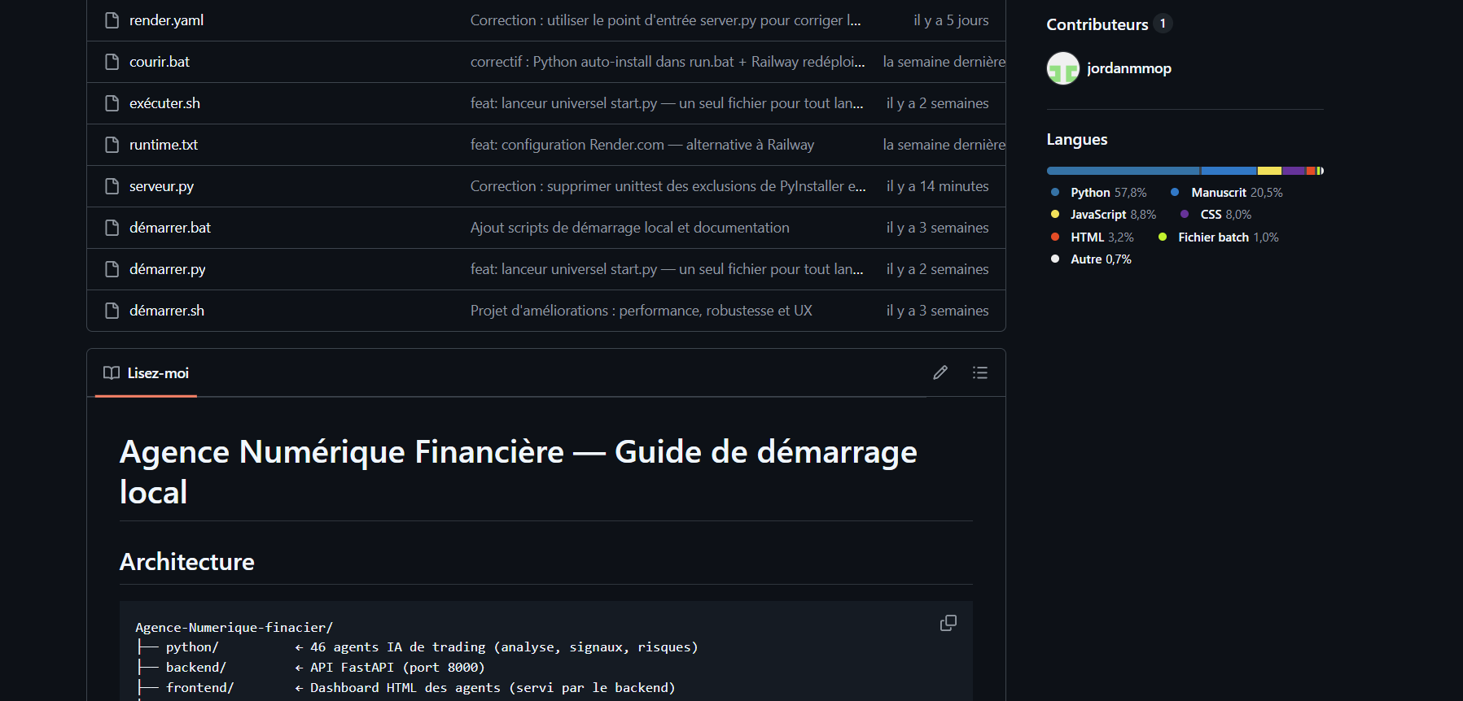Edit the README with the pencil icon
The width and height of the screenshot is (1463, 701).
[x=940, y=372]
